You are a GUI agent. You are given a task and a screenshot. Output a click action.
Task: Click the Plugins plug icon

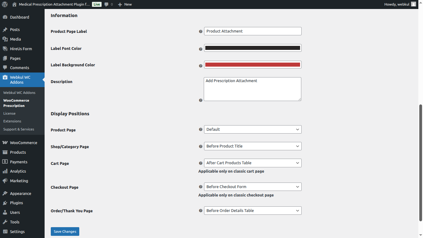tap(5, 203)
